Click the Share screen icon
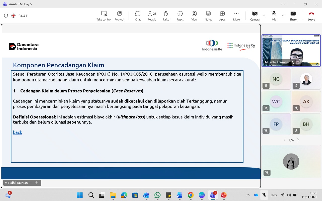This screenshot has width=322, height=201. click(293, 16)
